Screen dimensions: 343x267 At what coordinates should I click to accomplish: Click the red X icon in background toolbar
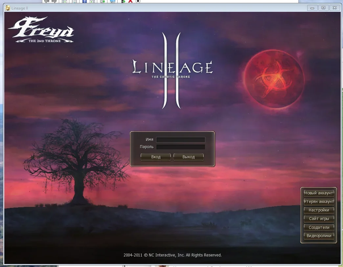130,1
